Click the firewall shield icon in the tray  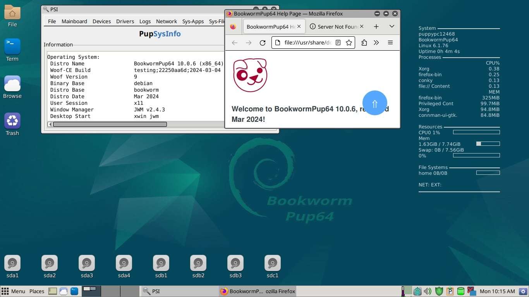439,291
